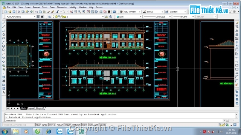Select the Line tool in the Draw toolbar

pos(4,23)
